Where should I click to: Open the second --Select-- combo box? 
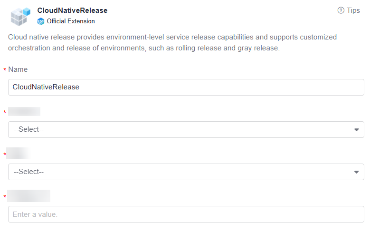pyautogui.click(x=180, y=172)
